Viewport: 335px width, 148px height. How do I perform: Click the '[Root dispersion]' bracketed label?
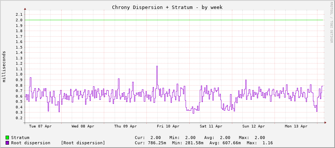click(x=83, y=143)
